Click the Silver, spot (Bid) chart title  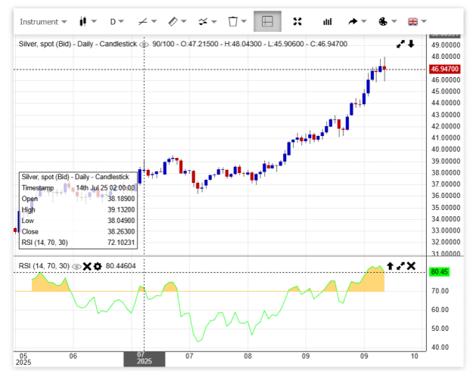[x=78, y=44]
